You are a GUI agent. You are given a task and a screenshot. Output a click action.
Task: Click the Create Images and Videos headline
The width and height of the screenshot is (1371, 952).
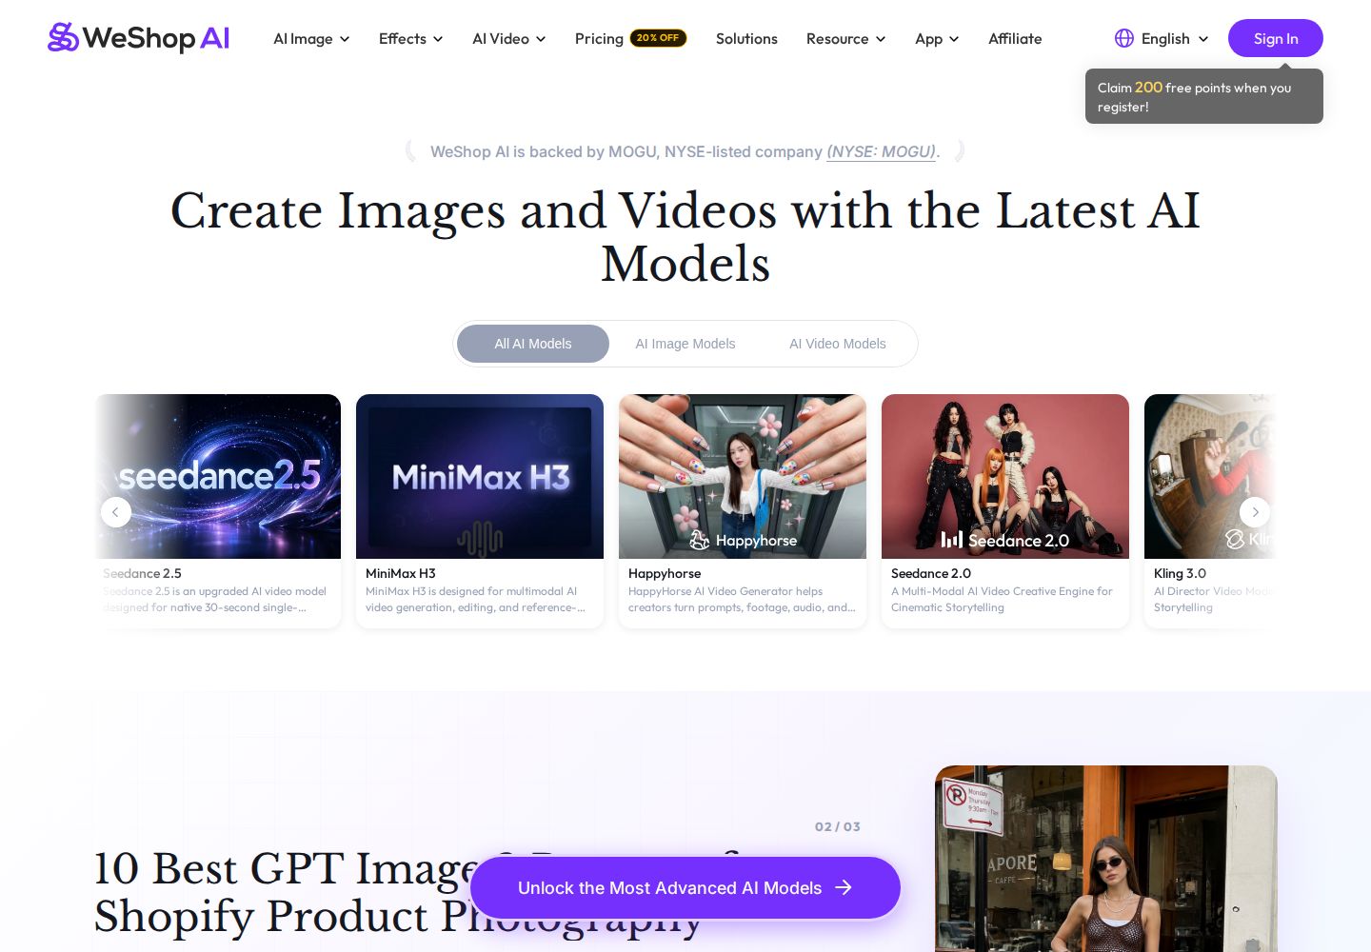(x=685, y=237)
